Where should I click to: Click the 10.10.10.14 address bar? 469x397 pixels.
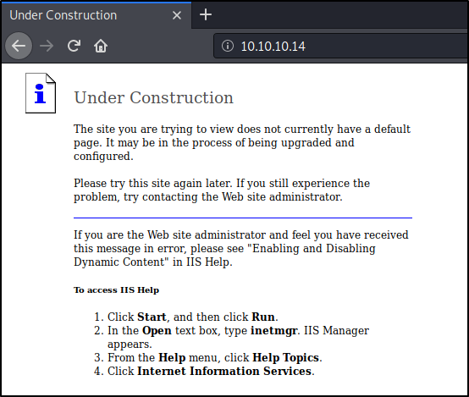[x=341, y=46]
